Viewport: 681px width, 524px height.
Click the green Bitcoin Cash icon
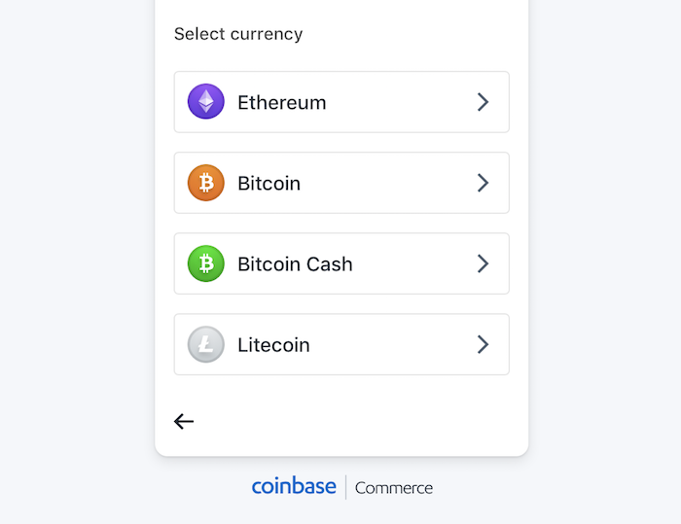[x=205, y=263]
